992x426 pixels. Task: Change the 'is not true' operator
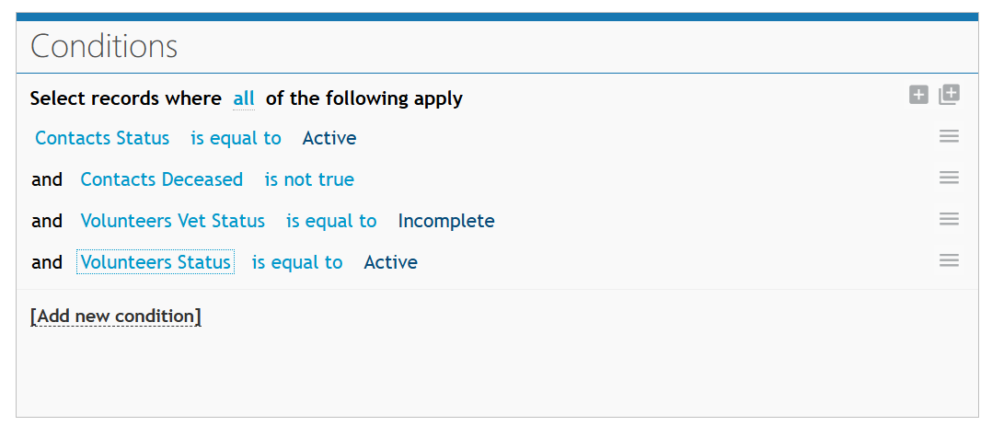[309, 179]
